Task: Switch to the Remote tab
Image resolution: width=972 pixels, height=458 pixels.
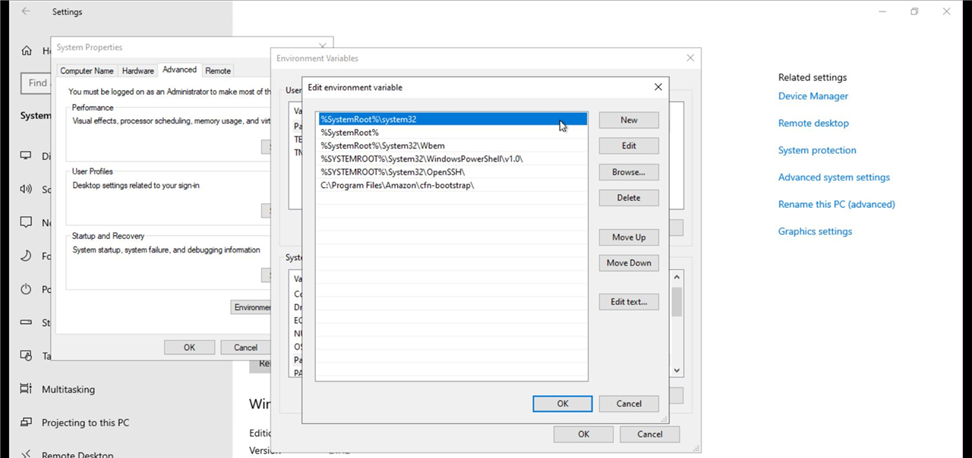Action: click(218, 71)
